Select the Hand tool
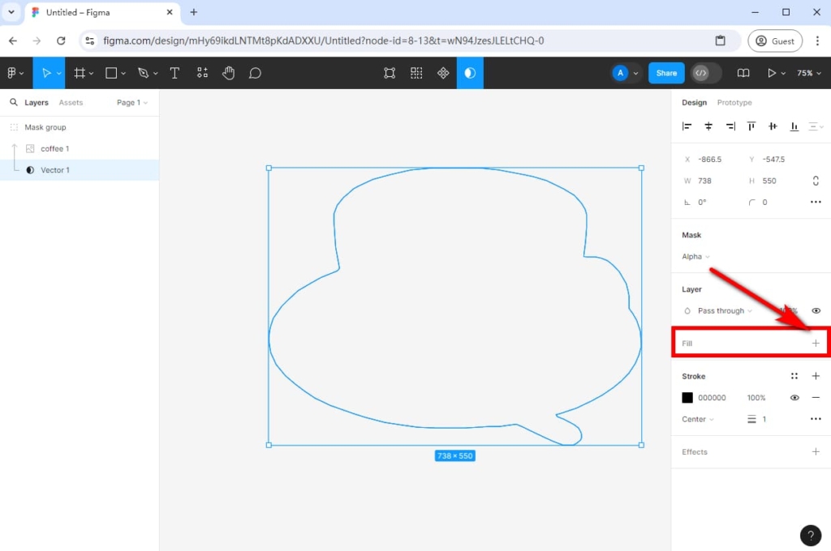Image resolution: width=831 pixels, height=551 pixels. pos(228,73)
